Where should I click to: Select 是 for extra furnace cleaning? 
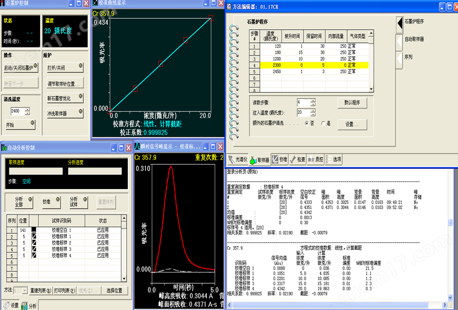[x=323, y=123]
